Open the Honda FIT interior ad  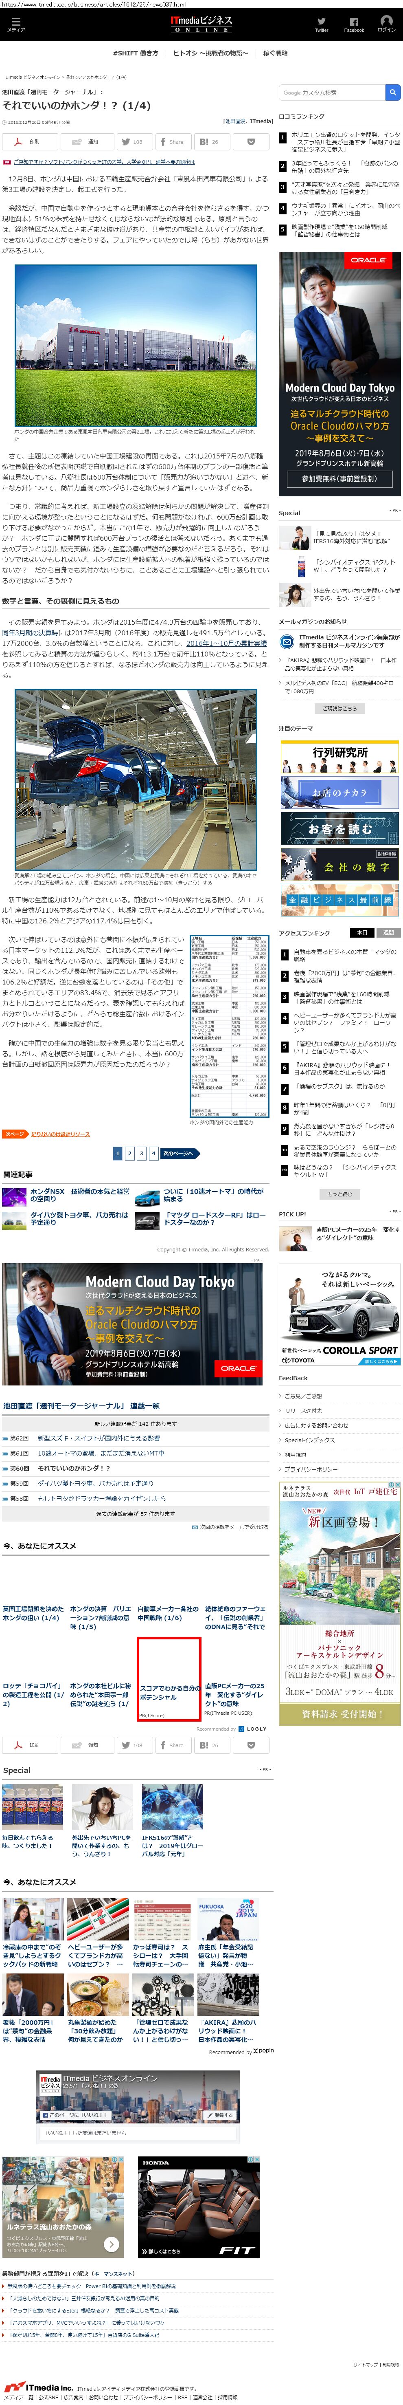pyautogui.click(x=199, y=2207)
